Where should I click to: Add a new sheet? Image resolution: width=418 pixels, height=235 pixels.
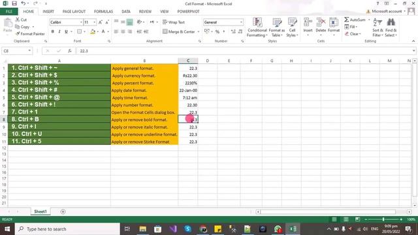tap(63, 211)
